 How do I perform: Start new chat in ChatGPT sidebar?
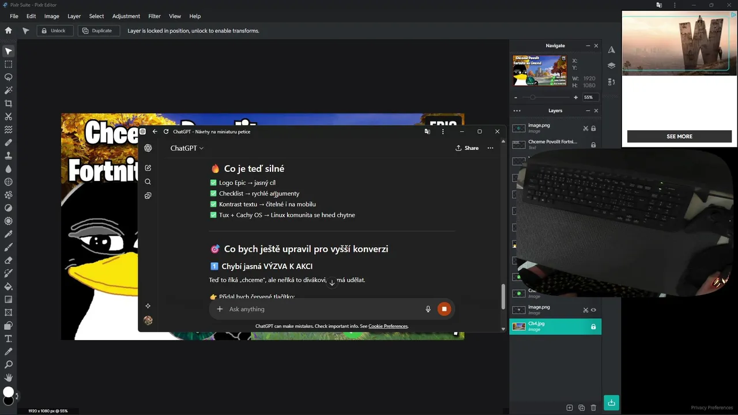pyautogui.click(x=148, y=168)
